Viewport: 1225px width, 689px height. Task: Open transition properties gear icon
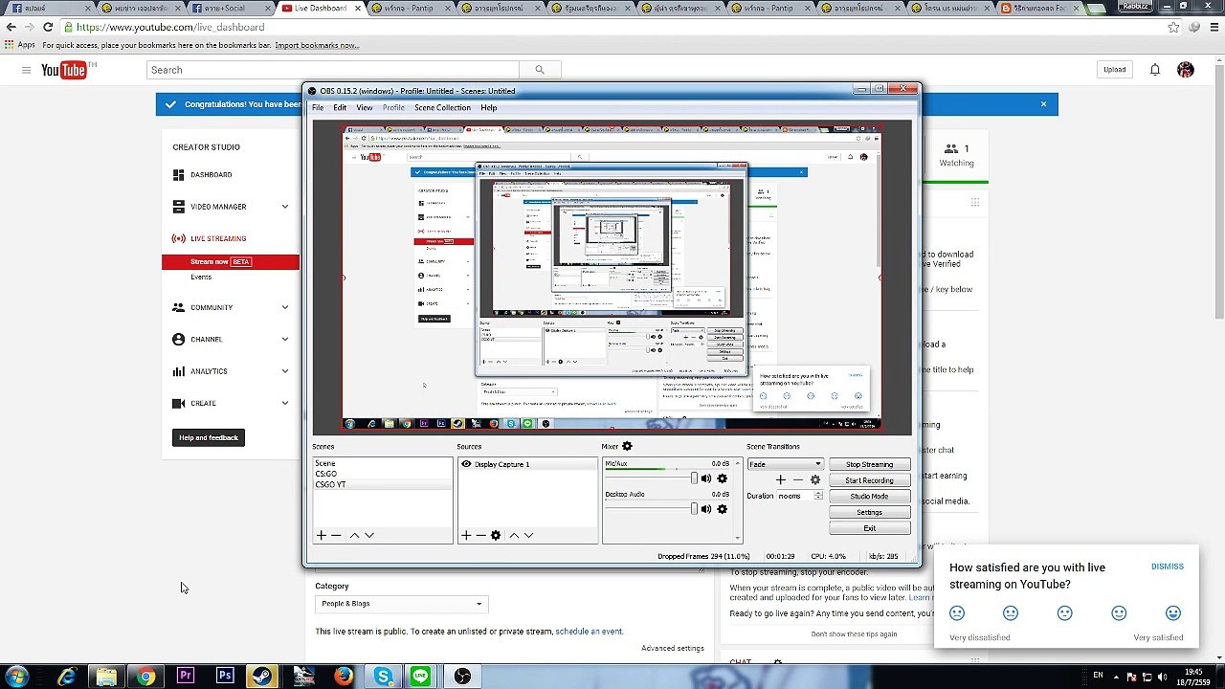815,480
